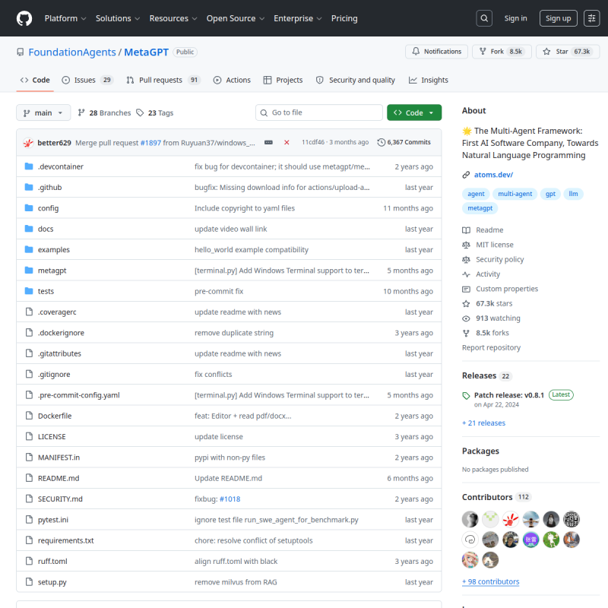
Task: Open pull request #1897 link
Action: (x=150, y=143)
